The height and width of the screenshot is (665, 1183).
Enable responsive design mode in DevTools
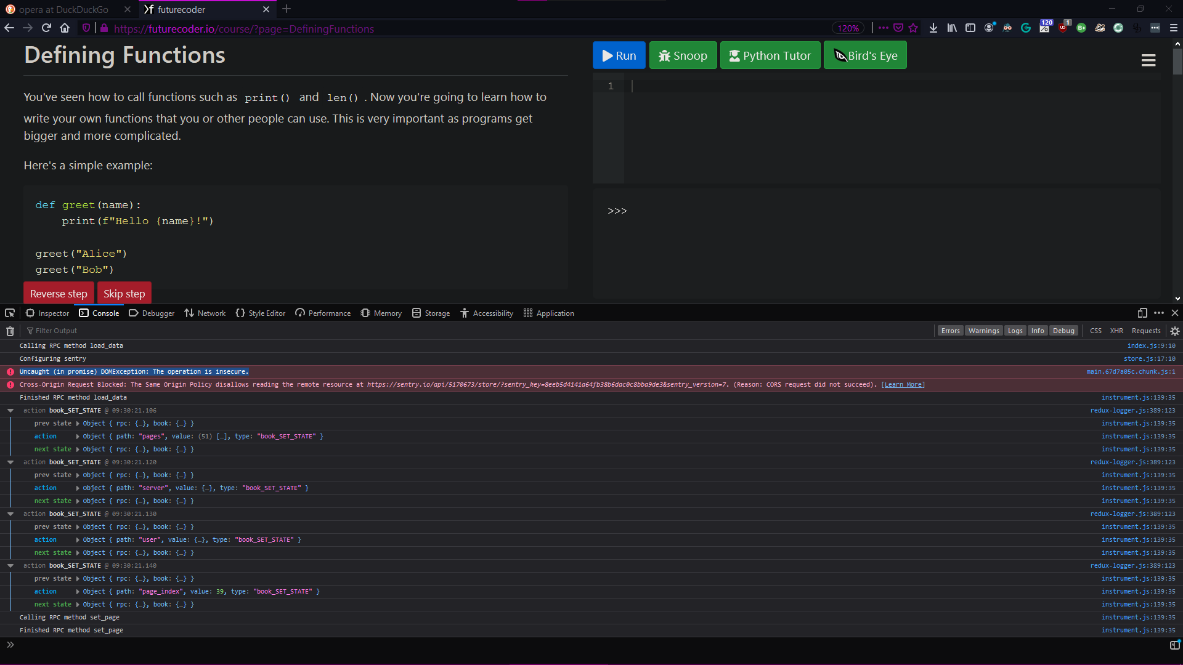coord(1142,313)
